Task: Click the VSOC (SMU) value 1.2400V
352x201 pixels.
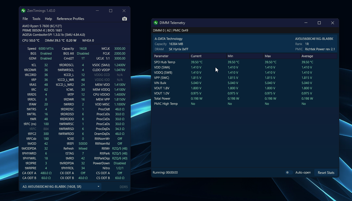Action: 120,65
